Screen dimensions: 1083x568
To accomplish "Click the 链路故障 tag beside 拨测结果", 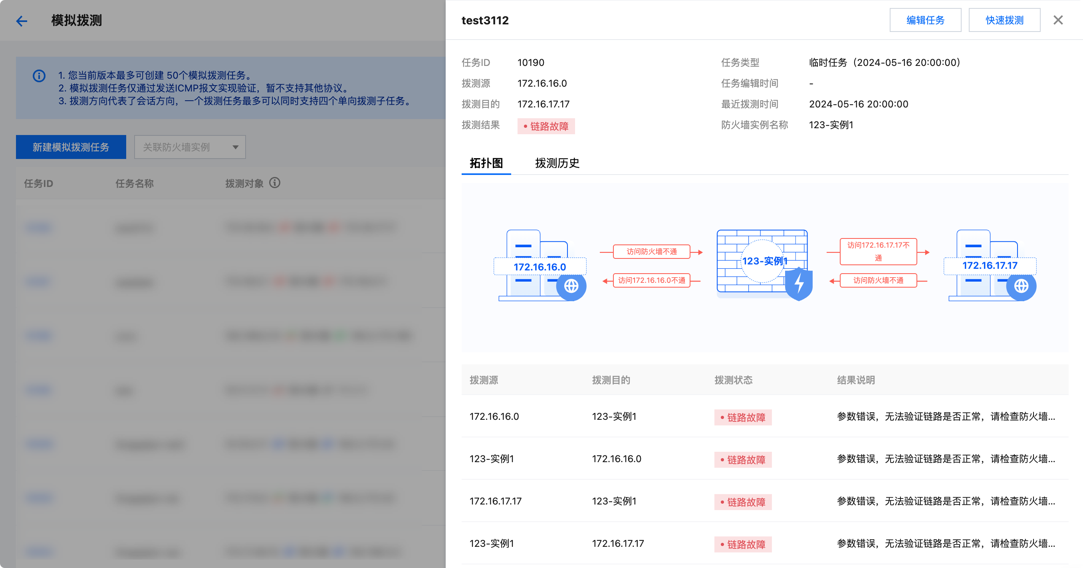I will point(546,126).
